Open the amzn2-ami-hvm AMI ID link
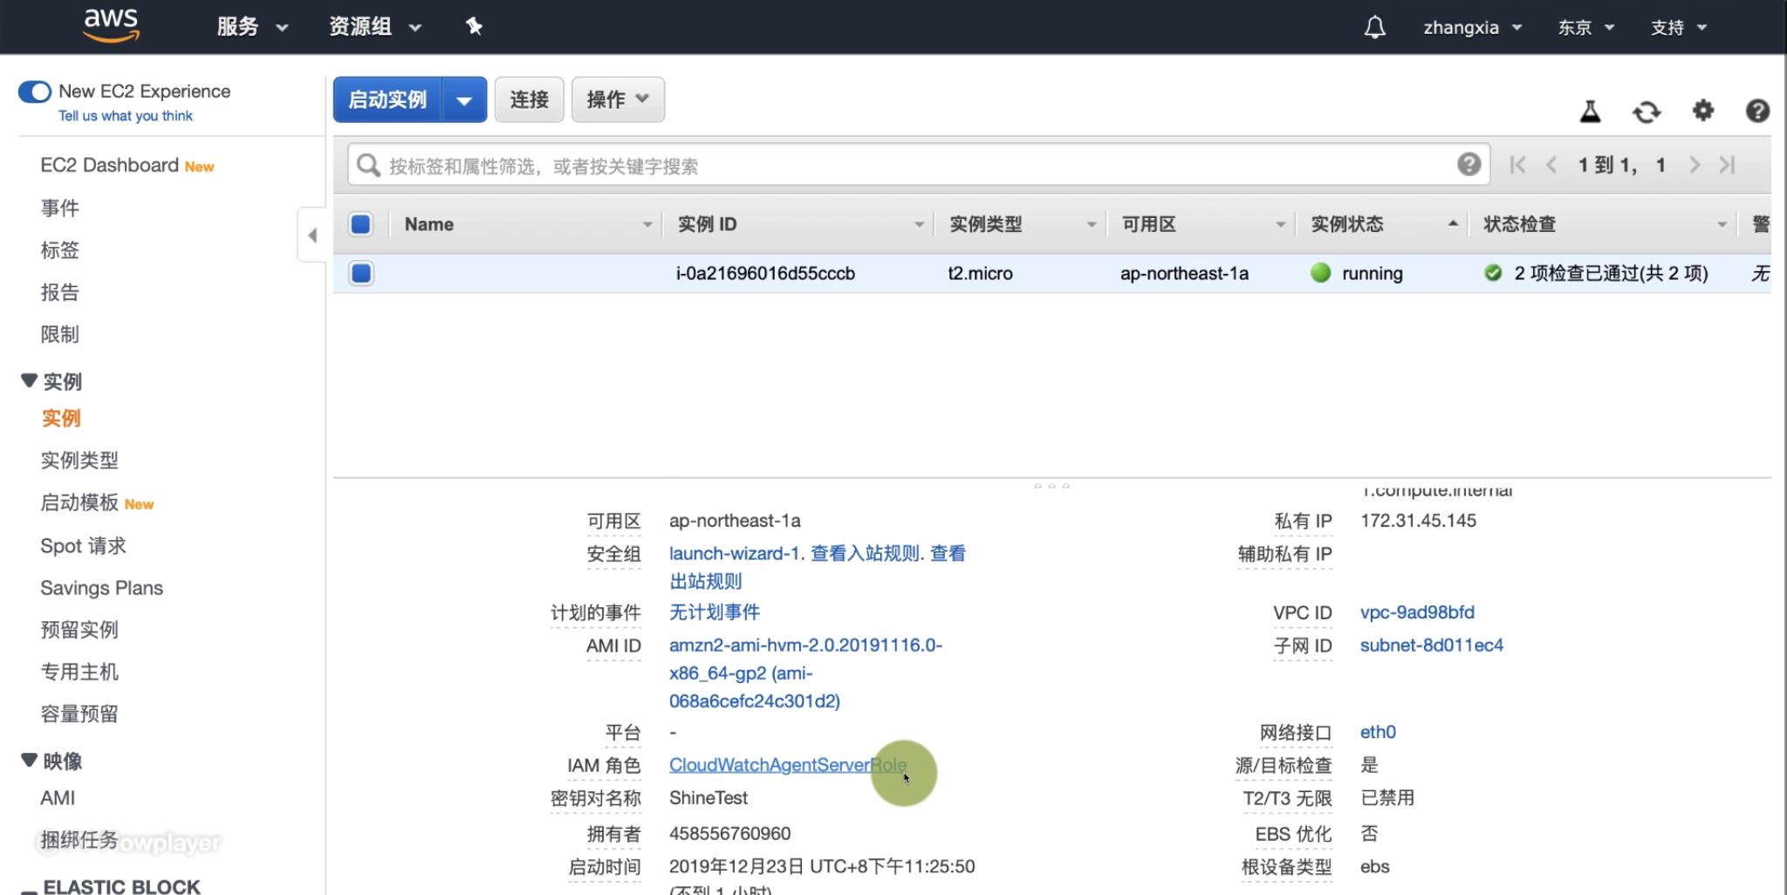1787x895 pixels. pos(805,673)
